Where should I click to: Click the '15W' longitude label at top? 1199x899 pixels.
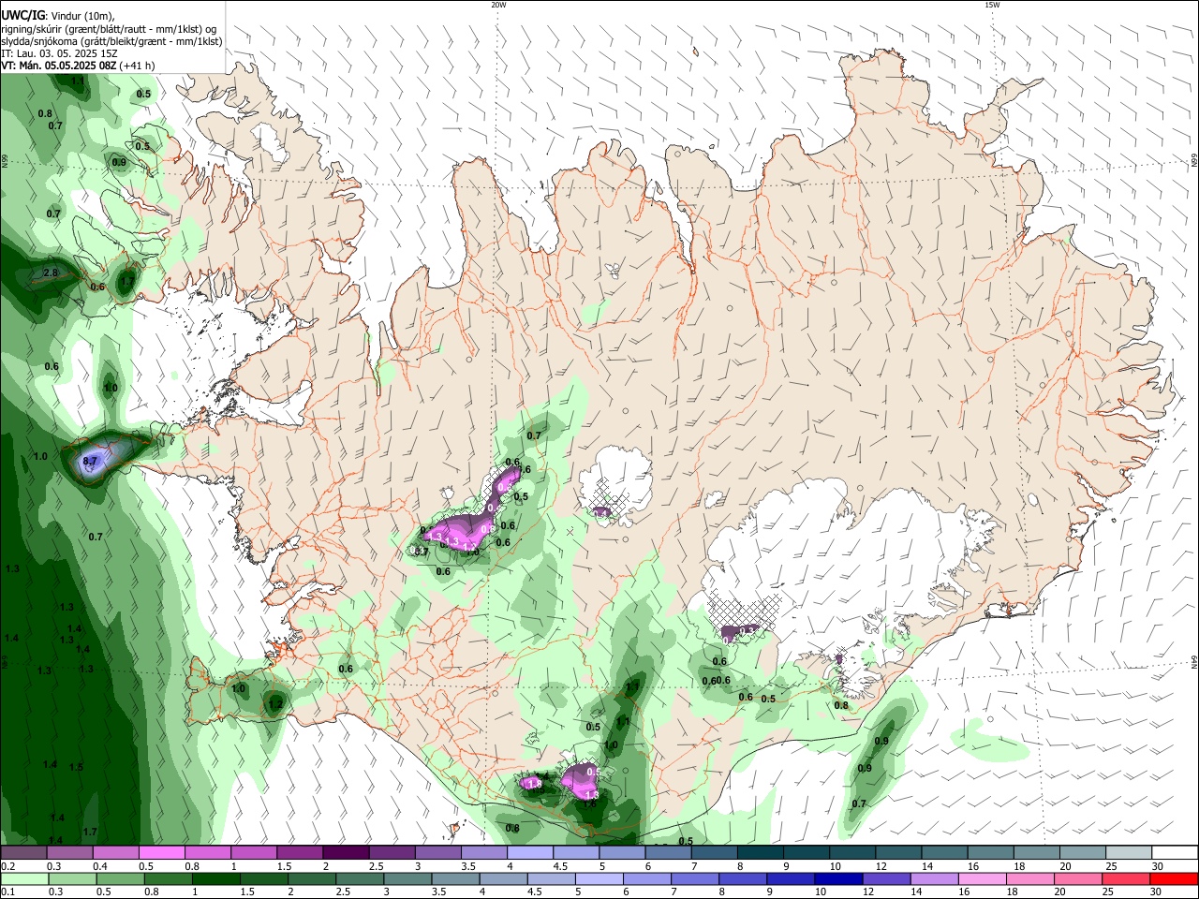[x=992, y=5]
